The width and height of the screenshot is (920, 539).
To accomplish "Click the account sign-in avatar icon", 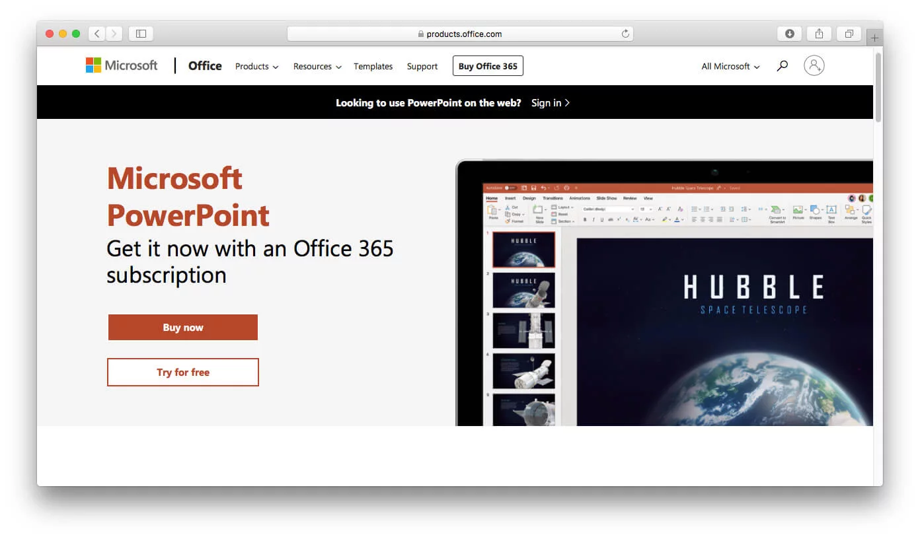I will tap(814, 65).
